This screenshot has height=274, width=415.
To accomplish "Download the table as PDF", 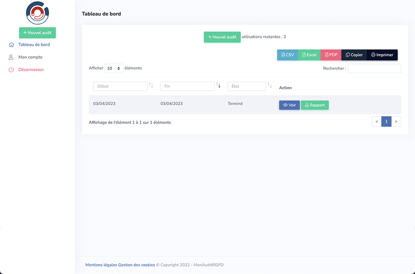I will 331,55.
